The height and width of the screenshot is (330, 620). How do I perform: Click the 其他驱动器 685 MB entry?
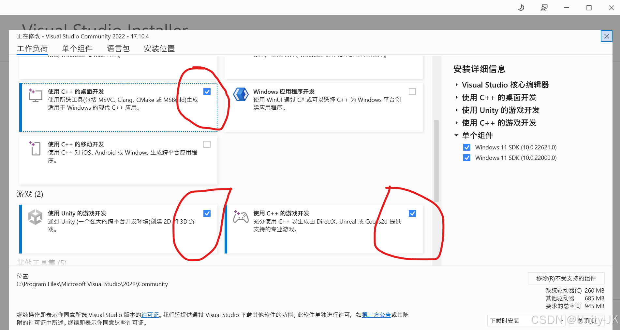[x=575, y=298]
